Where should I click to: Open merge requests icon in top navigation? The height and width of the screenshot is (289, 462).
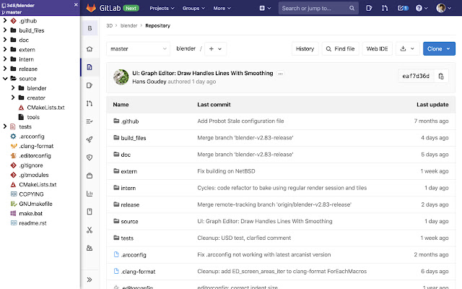(x=385, y=8)
